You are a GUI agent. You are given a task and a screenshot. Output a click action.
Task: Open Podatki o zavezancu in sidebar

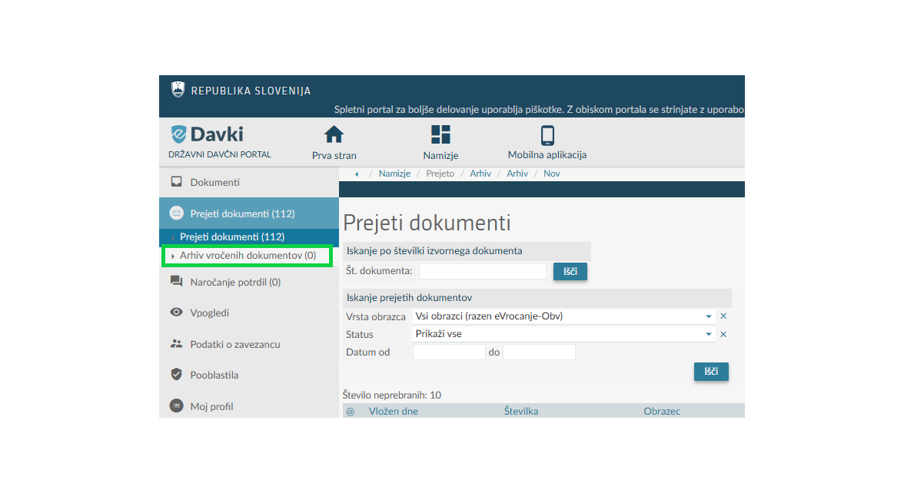pyautogui.click(x=249, y=344)
